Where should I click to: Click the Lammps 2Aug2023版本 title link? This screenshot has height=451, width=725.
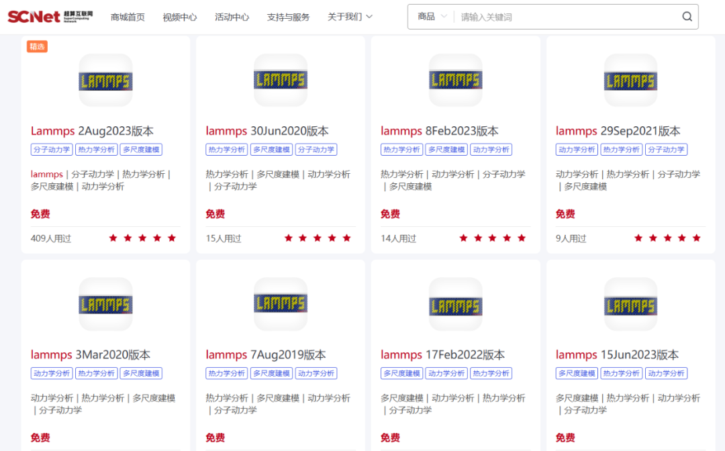(x=92, y=131)
